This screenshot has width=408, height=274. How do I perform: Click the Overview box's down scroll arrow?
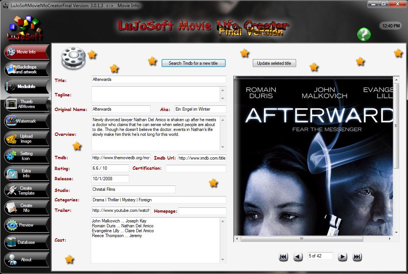(x=223, y=147)
